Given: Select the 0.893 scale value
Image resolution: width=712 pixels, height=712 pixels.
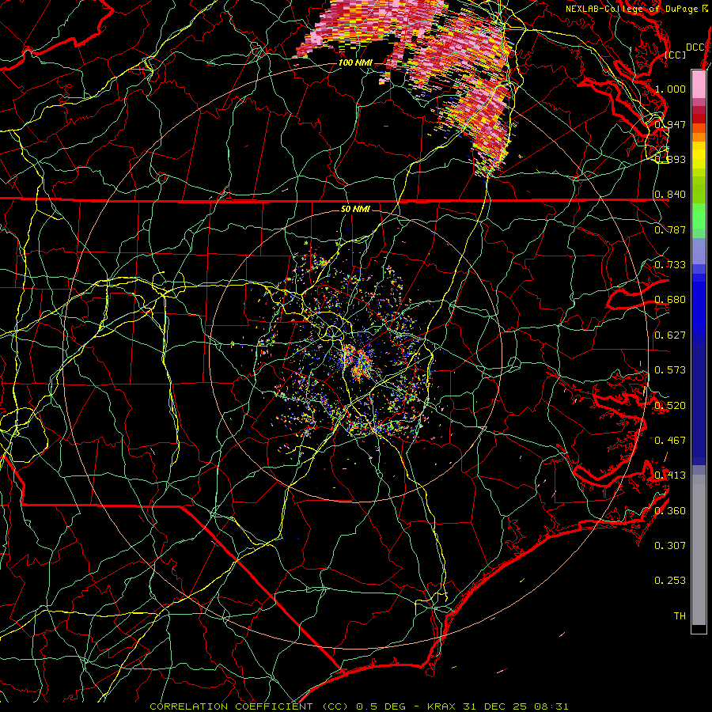Looking at the screenshot, I should coord(670,159).
